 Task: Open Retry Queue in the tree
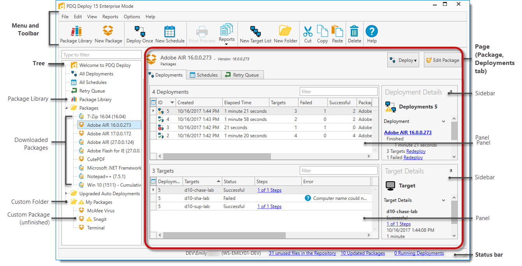coord(92,91)
